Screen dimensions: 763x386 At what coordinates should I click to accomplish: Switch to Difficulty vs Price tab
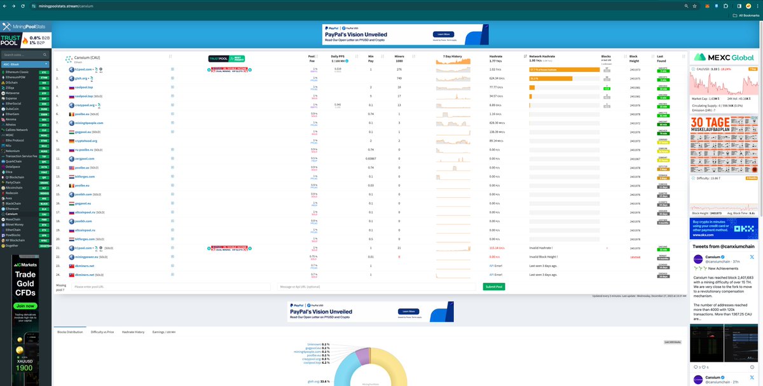click(102, 332)
